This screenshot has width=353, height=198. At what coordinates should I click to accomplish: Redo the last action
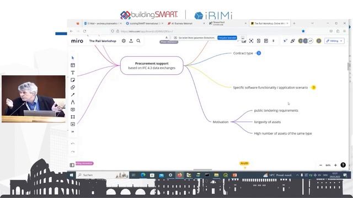point(72,152)
